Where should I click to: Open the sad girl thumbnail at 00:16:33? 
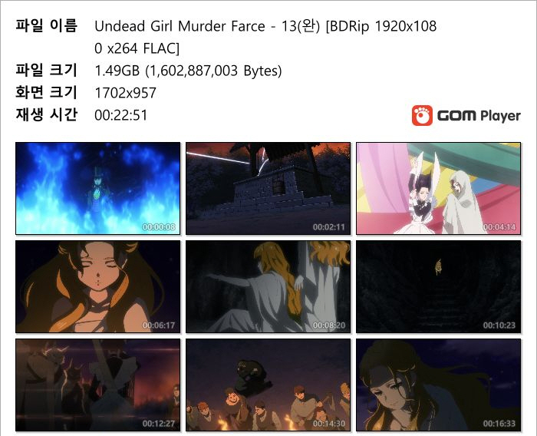[x=438, y=385]
